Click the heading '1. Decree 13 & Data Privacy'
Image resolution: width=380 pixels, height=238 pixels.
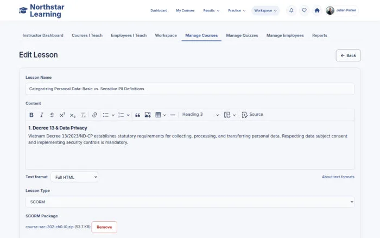(58, 128)
